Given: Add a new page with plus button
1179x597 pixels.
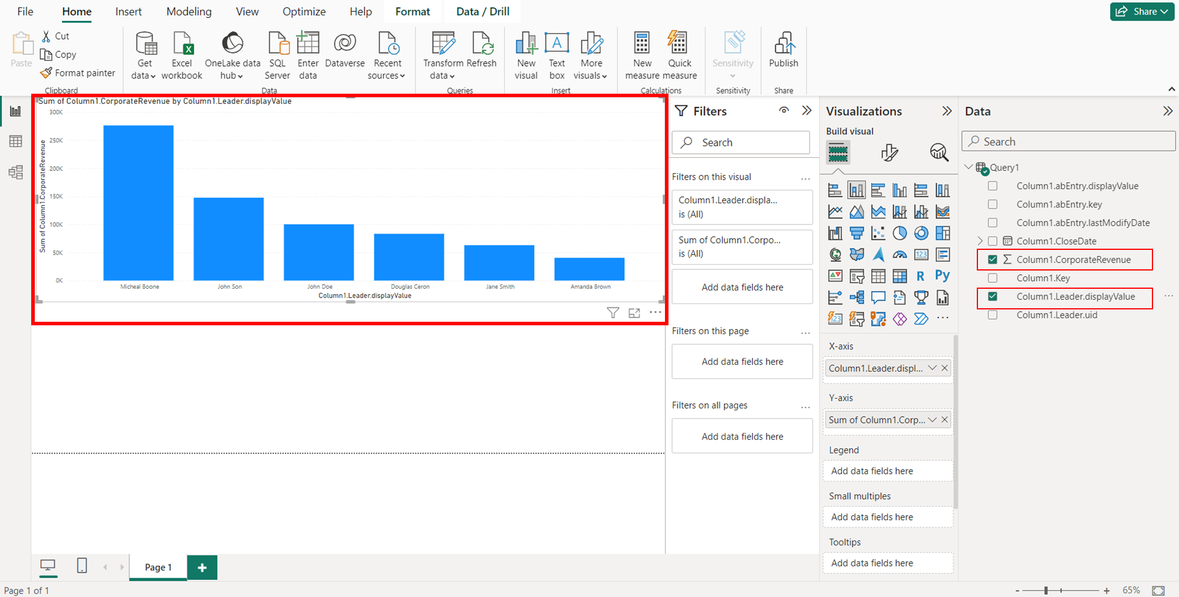Looking at the screenshot, I should click(x=202, y=568).
